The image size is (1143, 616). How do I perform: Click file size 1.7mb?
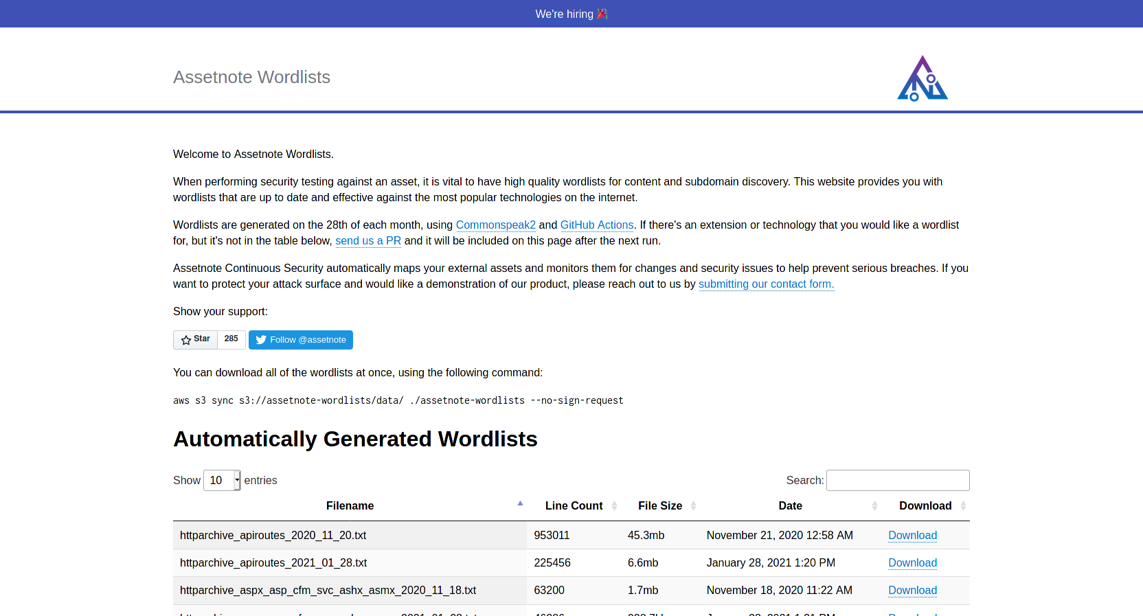(643, 590)
